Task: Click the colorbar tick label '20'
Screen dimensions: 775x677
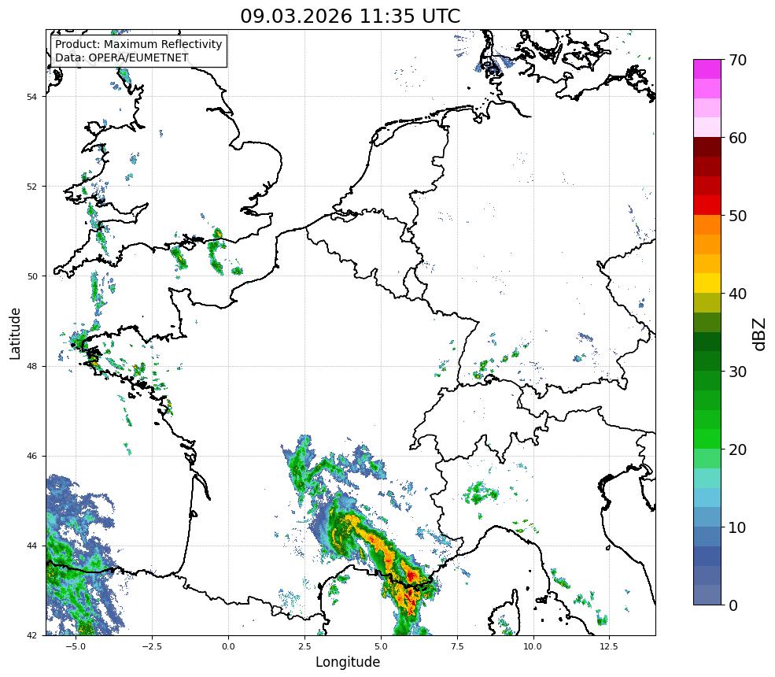Action: (x=737, y=449)
